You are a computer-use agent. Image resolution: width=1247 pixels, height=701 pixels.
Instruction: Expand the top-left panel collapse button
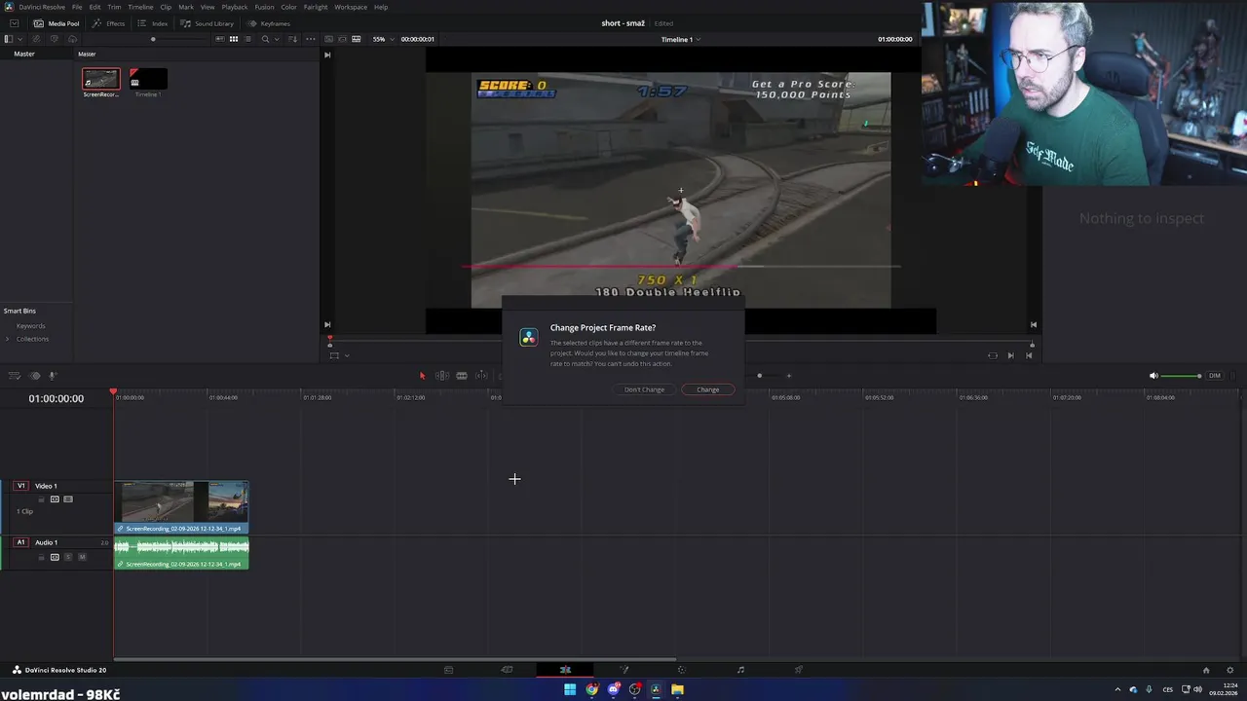[14, 23]
